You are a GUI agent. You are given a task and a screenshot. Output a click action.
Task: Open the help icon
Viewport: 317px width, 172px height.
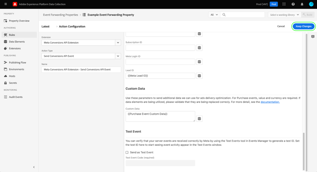pyautogui.click(x=293, y=4)
